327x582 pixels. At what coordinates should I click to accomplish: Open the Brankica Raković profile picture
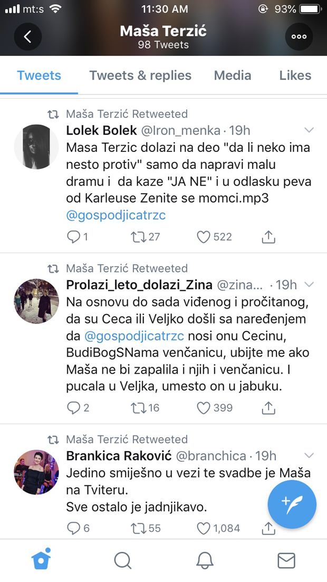point(36,472)
